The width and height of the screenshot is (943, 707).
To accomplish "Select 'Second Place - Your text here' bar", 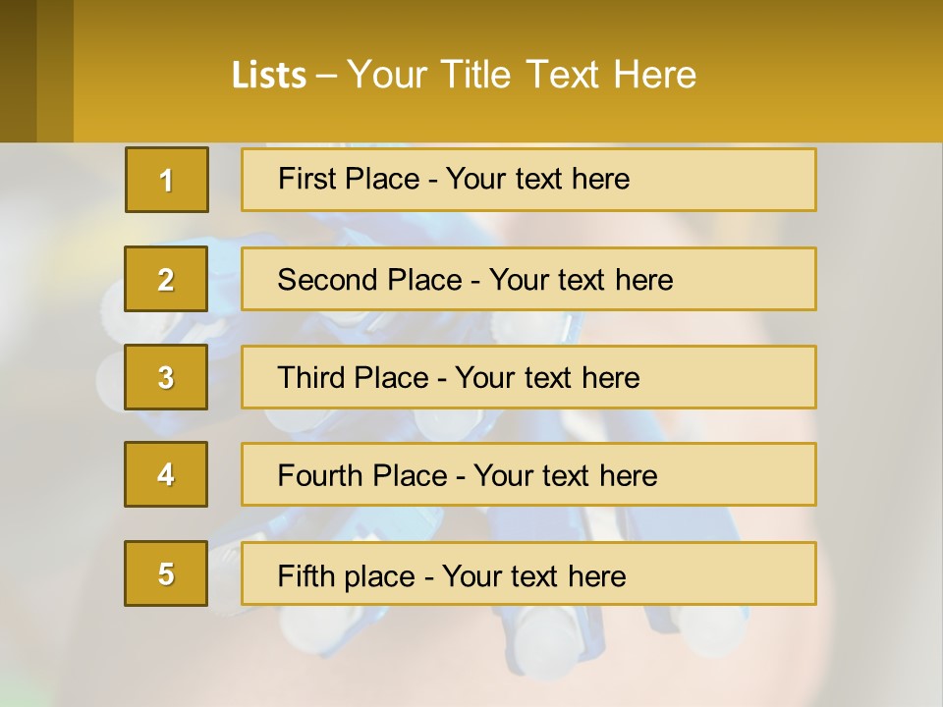I will click(528, 279).
